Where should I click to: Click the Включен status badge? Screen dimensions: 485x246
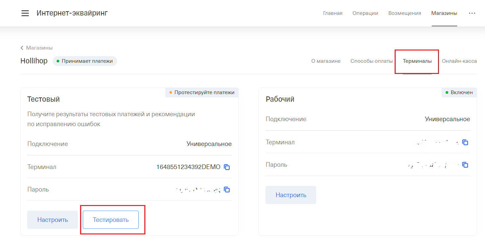(459, 92)
